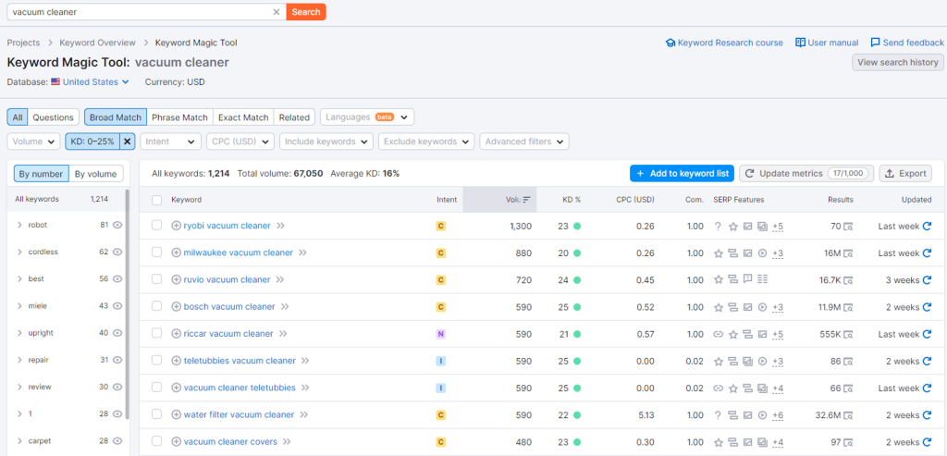Open double-arrow next to water filter vacuum cleaner
947x456 pixels.
point(304,415)
